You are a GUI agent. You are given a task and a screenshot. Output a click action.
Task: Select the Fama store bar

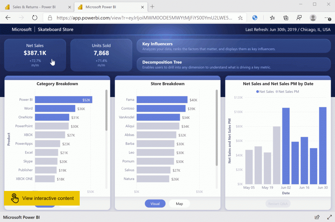162,100
